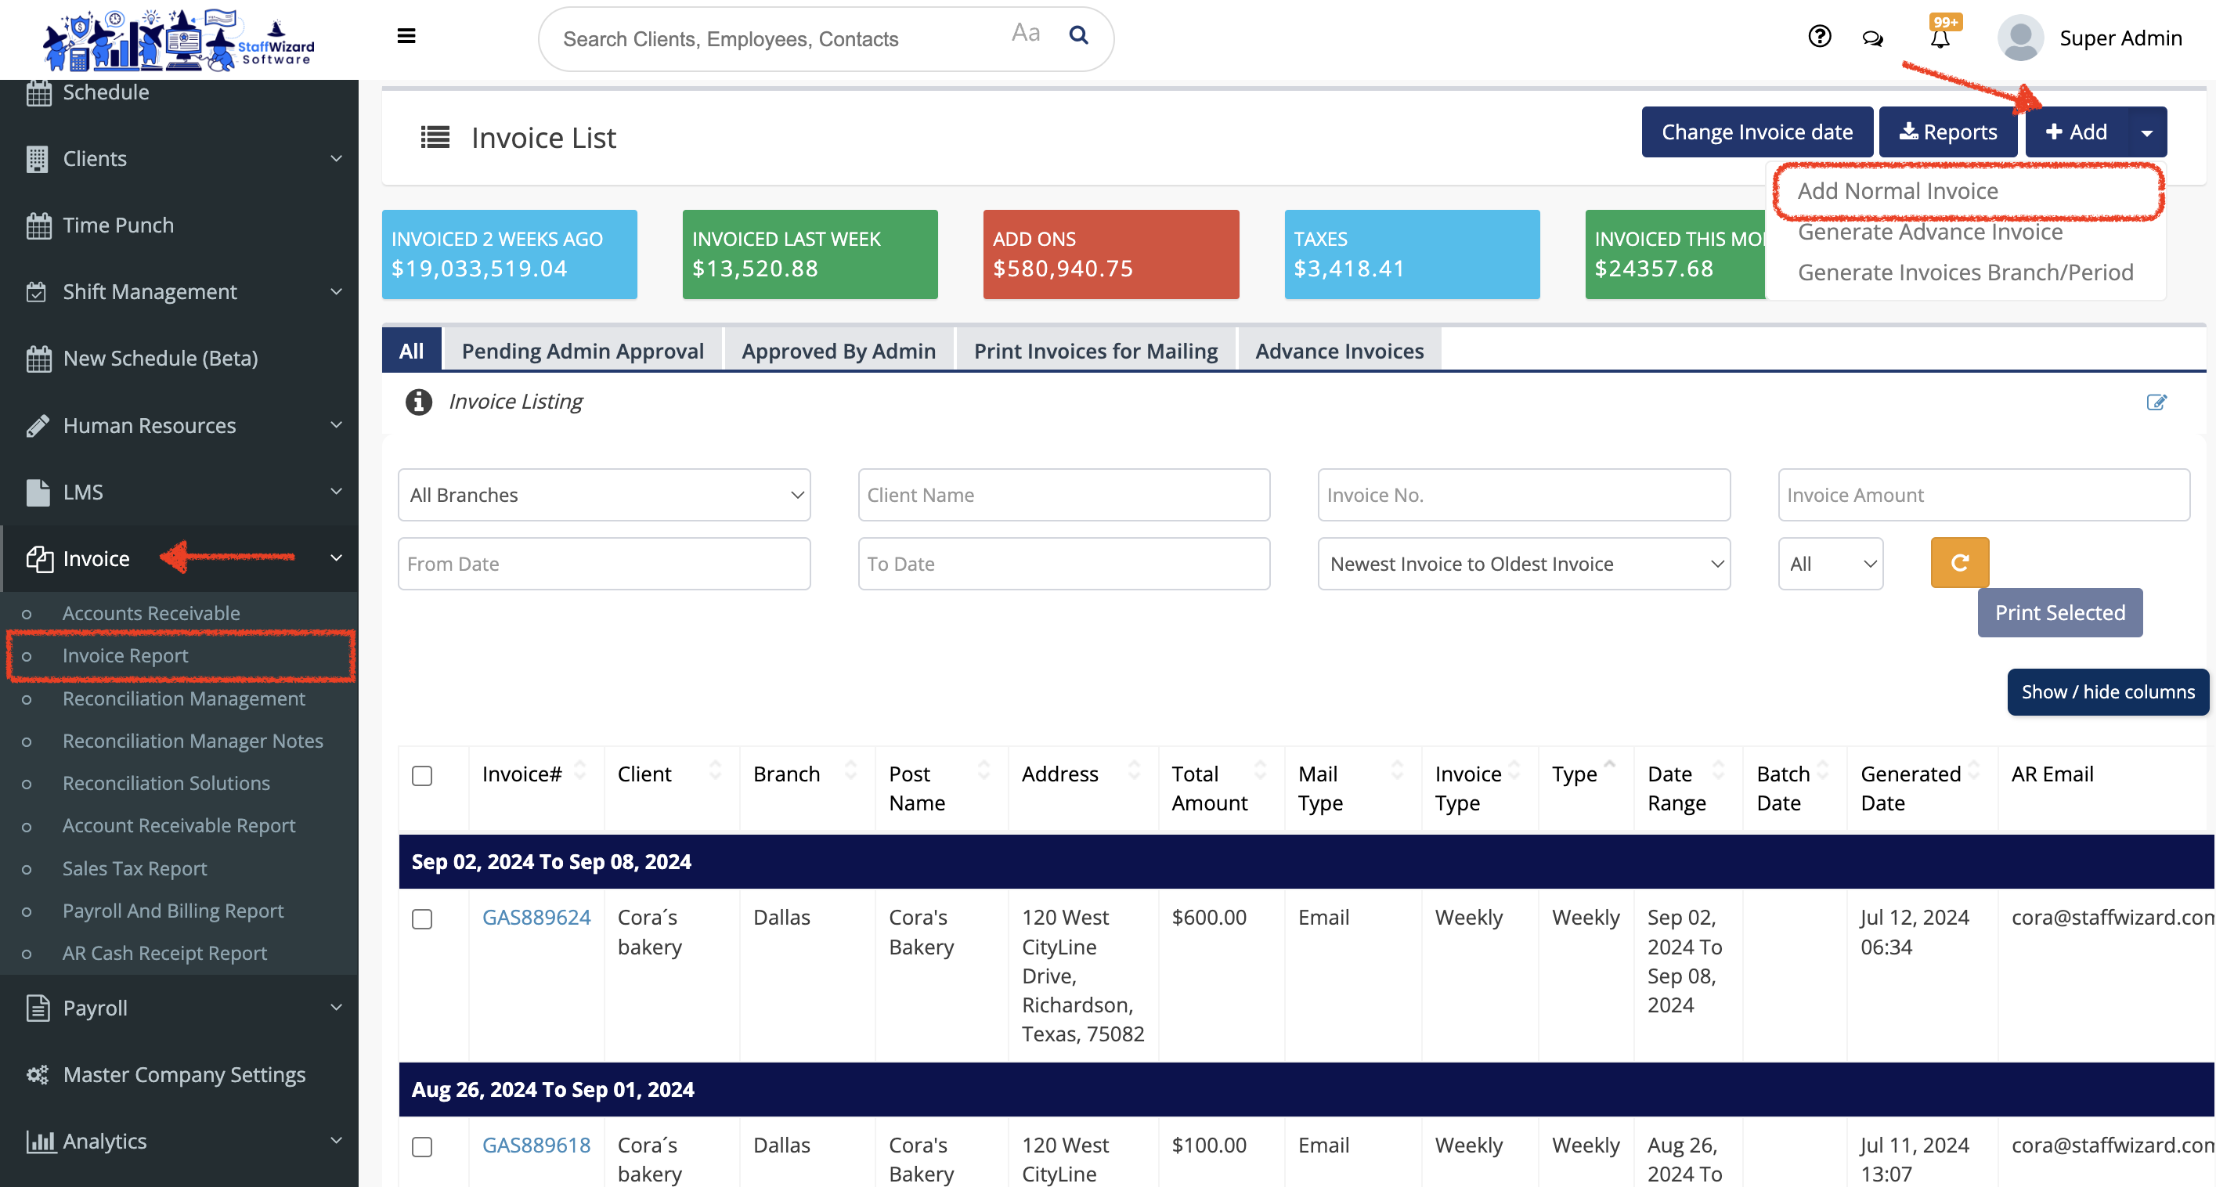The height and width of the screenshot is (1187, 2216).
Task: Click the Invoice Listing info icon
Action: [x=418, y=402]
